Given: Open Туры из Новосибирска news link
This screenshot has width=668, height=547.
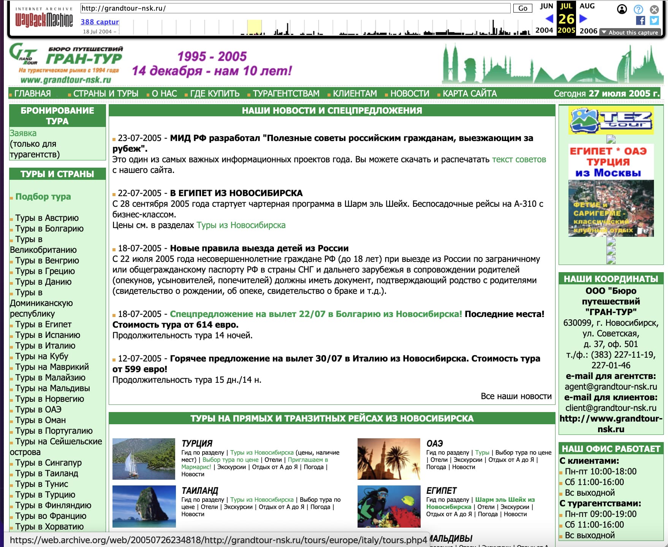Looking at the screenshot, I should (241, 225).
